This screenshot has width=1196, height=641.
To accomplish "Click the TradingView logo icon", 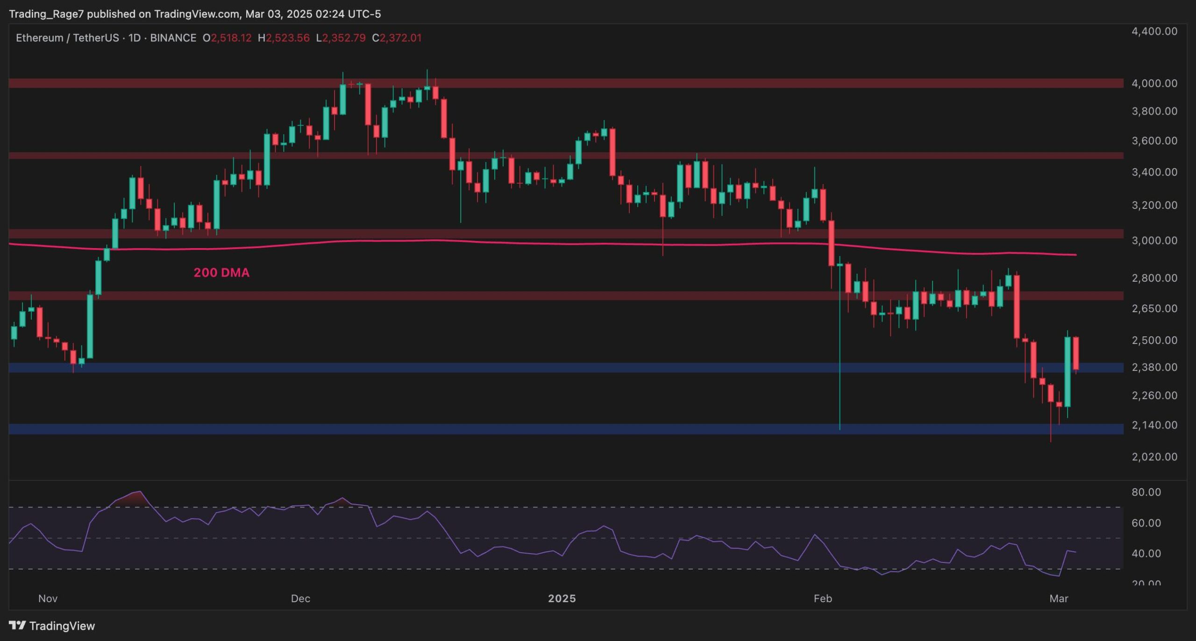I will pos(17,625).
